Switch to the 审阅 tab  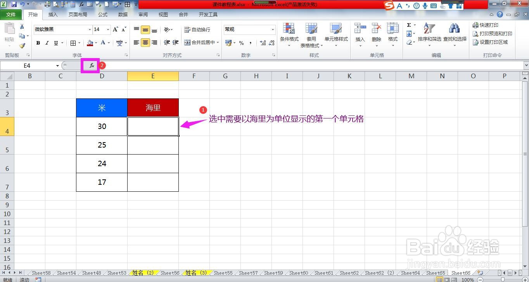[143, 14]
